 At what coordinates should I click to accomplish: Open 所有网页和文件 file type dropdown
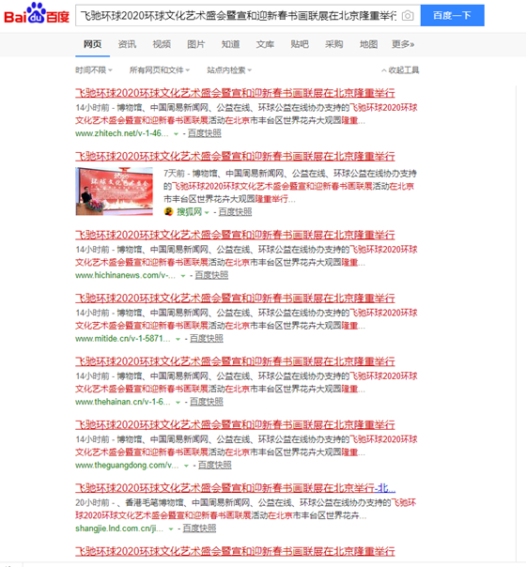click(160, 70)
